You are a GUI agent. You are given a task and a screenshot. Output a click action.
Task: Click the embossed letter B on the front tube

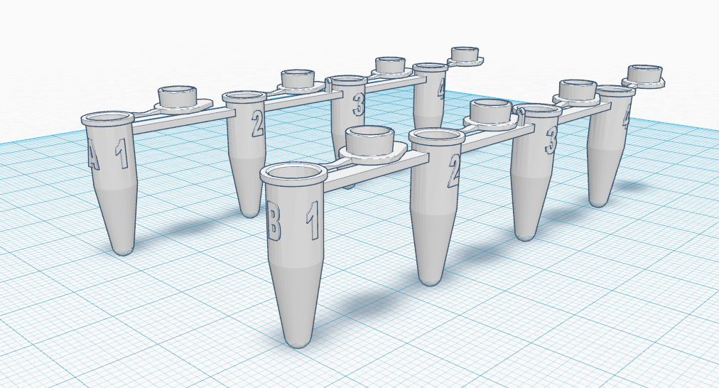[273, 222]
